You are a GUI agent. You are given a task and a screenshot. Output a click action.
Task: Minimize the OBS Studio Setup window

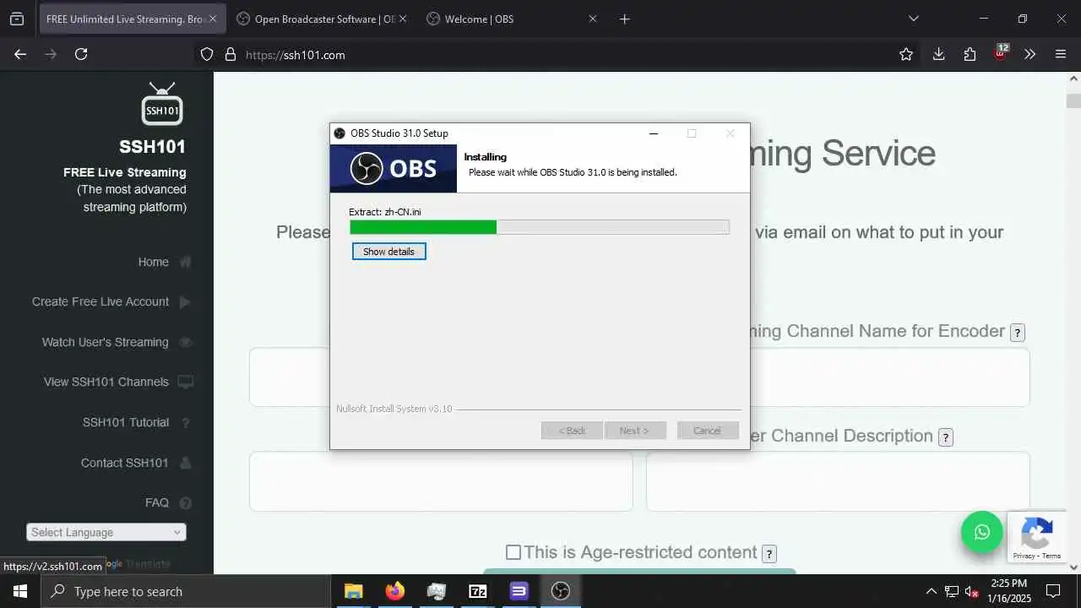tap(654, 133)
